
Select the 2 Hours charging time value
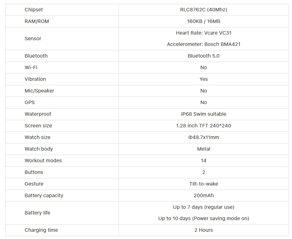tap(204, 230)
